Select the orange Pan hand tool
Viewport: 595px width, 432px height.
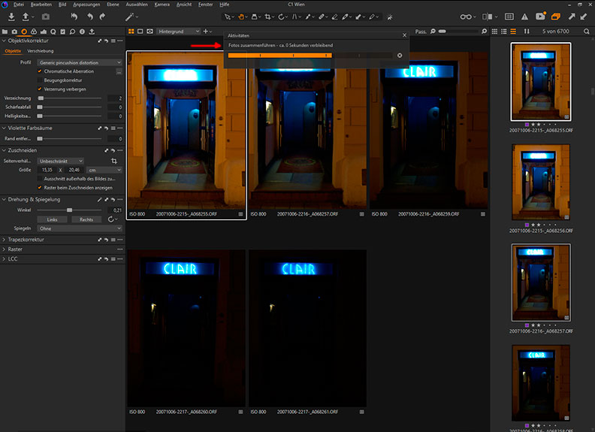(x=241, y=17)
